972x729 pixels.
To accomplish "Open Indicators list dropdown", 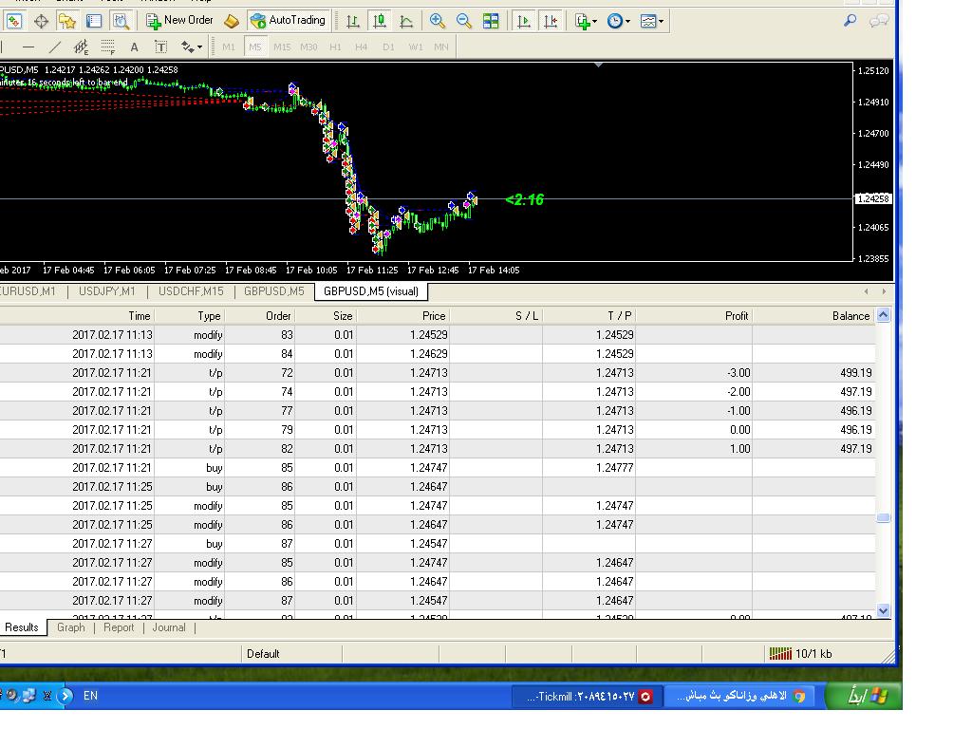I will (586, 21).
